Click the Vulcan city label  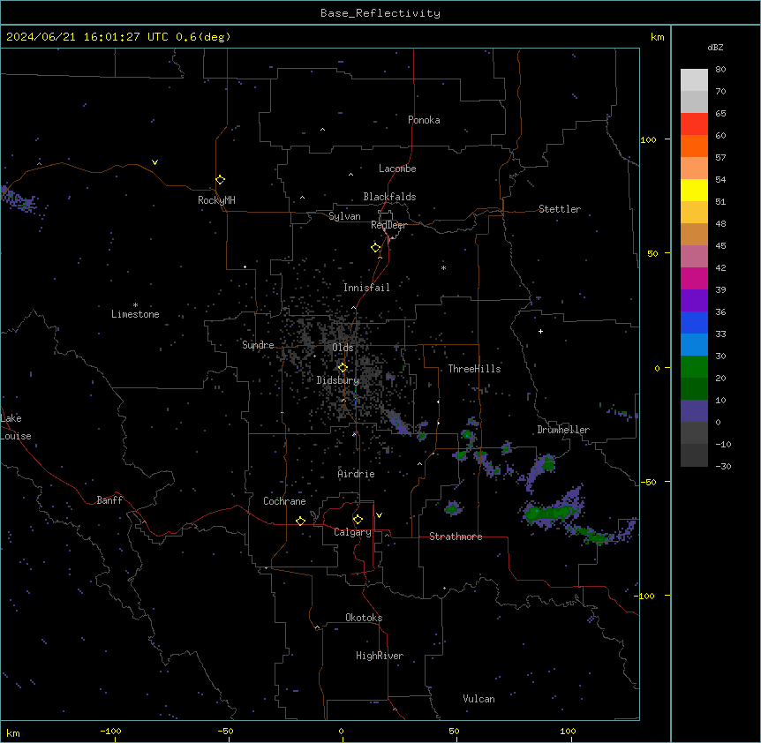479,699
